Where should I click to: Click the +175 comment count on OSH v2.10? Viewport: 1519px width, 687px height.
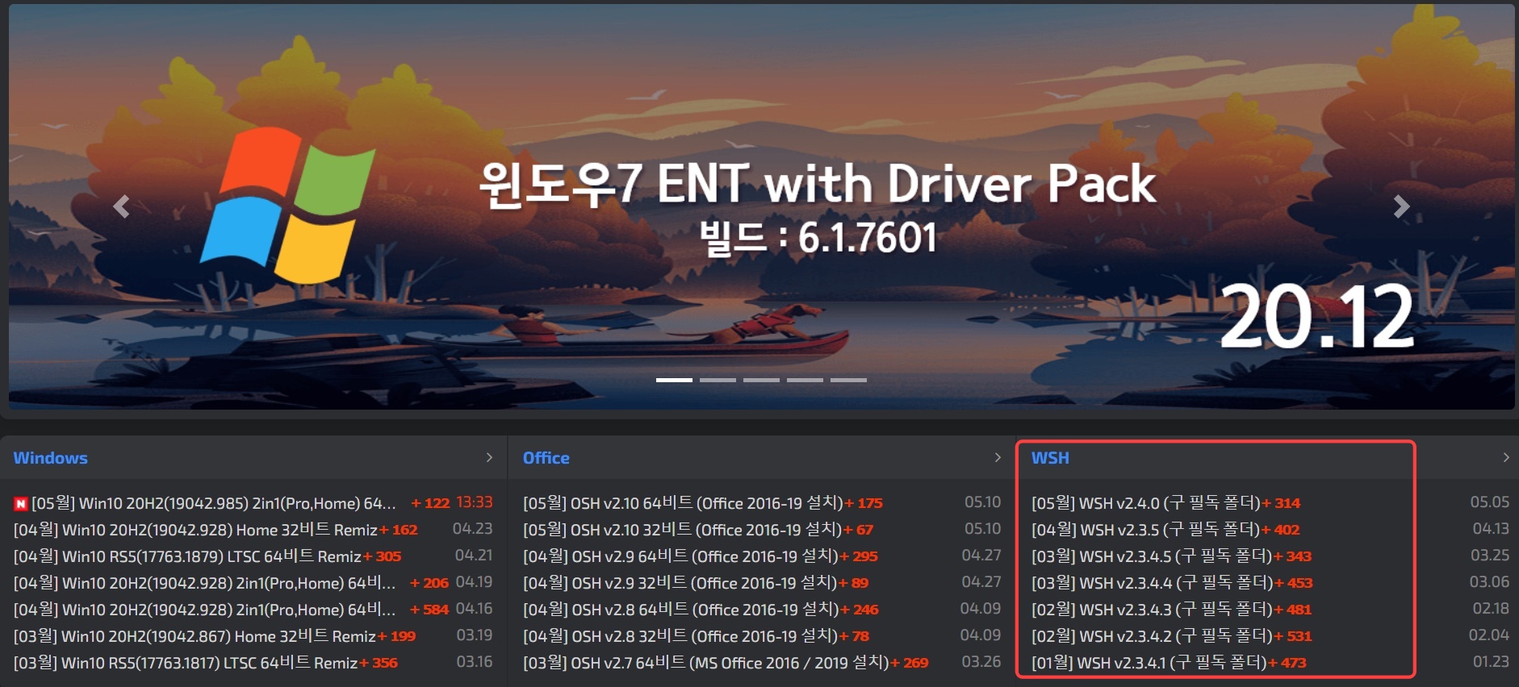pos(864,503)
